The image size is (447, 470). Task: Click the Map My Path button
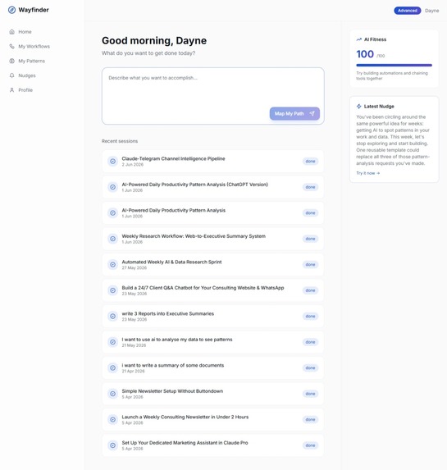[294, 113]
